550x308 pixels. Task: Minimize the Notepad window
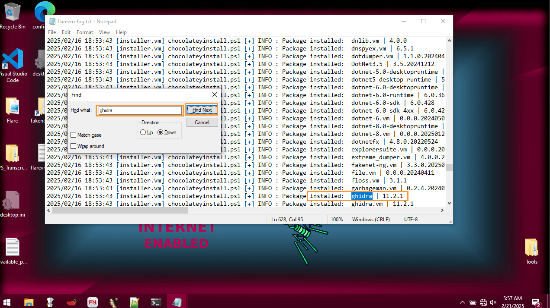403,21
